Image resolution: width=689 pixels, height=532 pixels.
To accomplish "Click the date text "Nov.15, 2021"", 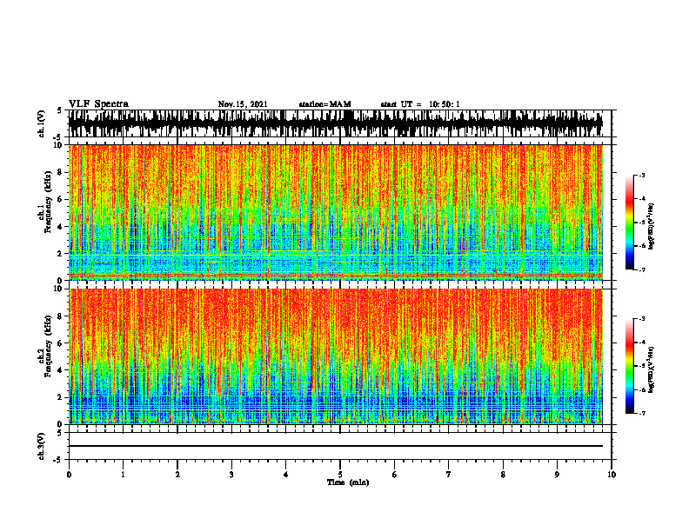I will click(243, 104).
